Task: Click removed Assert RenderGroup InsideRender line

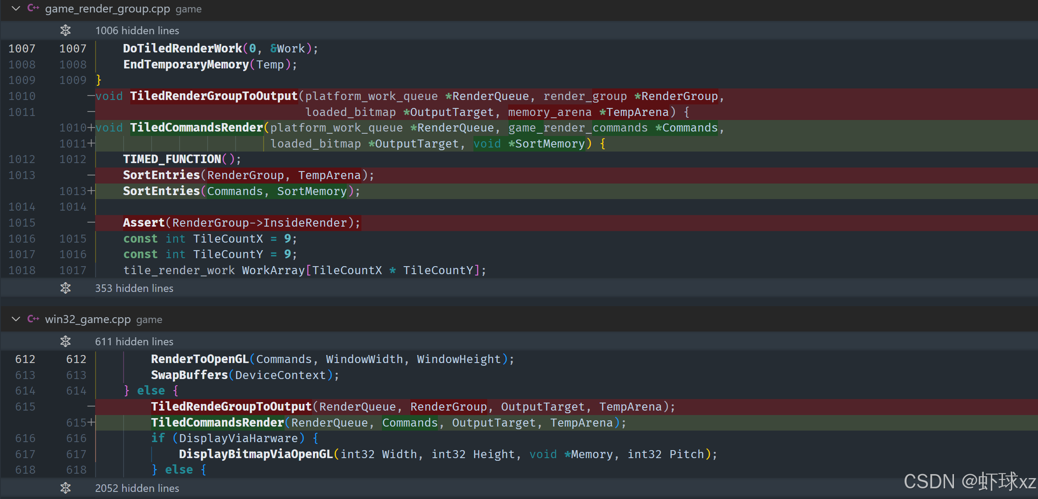Action: coord(241,223)
